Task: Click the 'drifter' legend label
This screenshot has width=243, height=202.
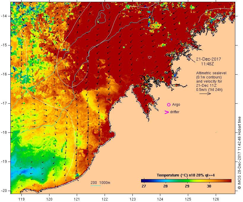Action: point(175,112)
